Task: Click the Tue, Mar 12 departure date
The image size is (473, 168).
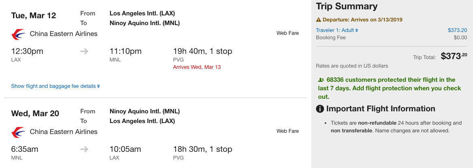Action: [33, 16]
